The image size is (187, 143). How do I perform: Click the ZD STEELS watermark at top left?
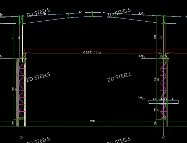click(x=38, y=12)
